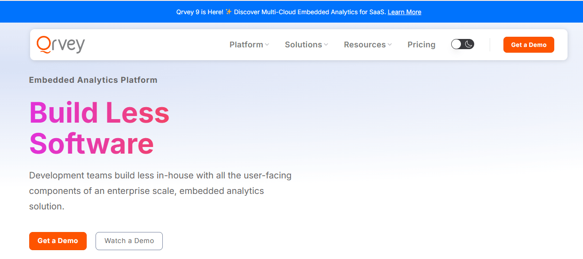
Task: Click the orange Get a Demo button below the description
Action: pyautogui.click(x=58, y=241)
